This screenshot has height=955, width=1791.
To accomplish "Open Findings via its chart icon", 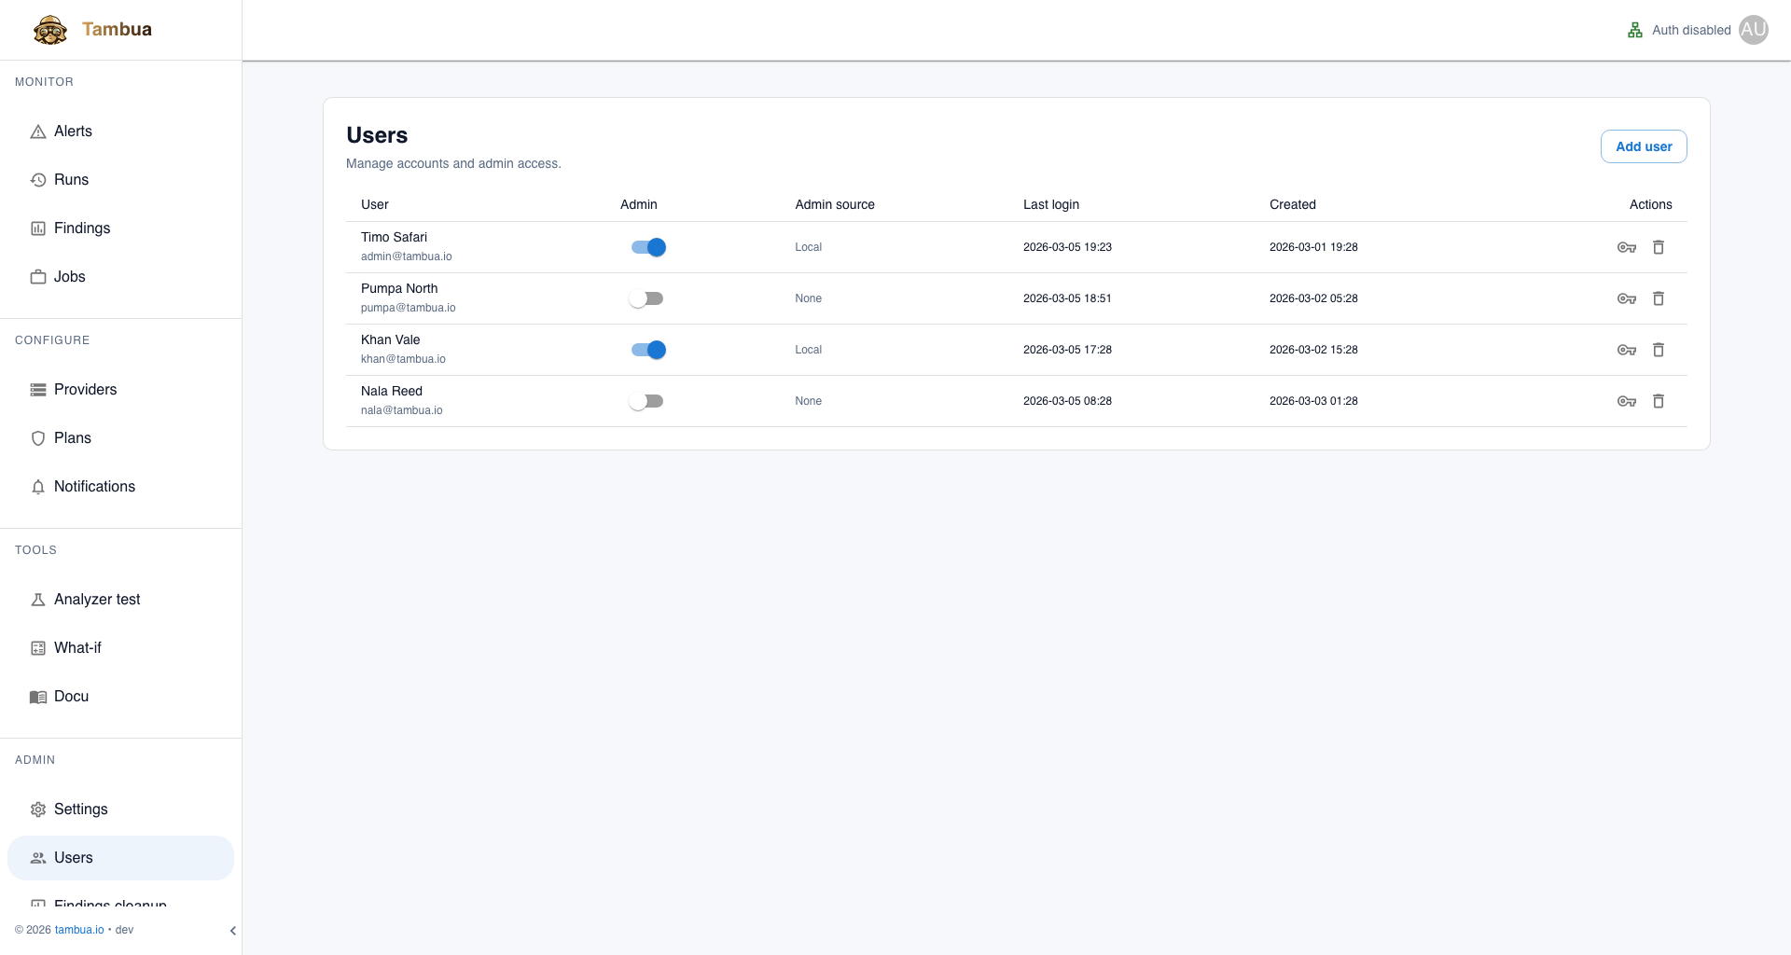I will [37, 228].
